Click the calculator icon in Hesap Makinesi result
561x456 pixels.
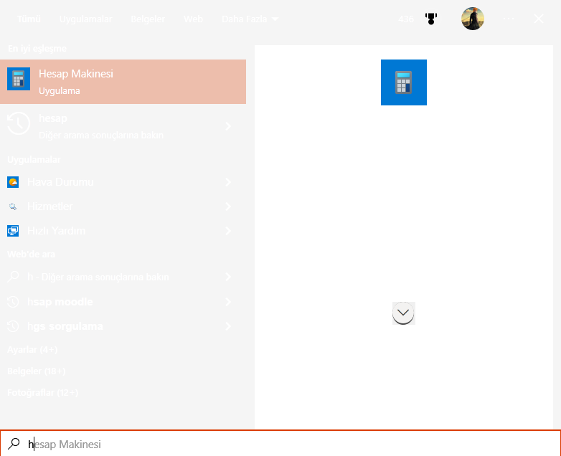point(19,79)
